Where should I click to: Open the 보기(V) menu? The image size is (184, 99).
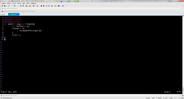14,3
